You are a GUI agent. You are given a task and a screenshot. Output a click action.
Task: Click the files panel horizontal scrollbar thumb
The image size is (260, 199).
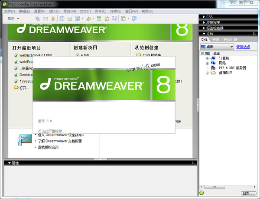pos(215,187)
